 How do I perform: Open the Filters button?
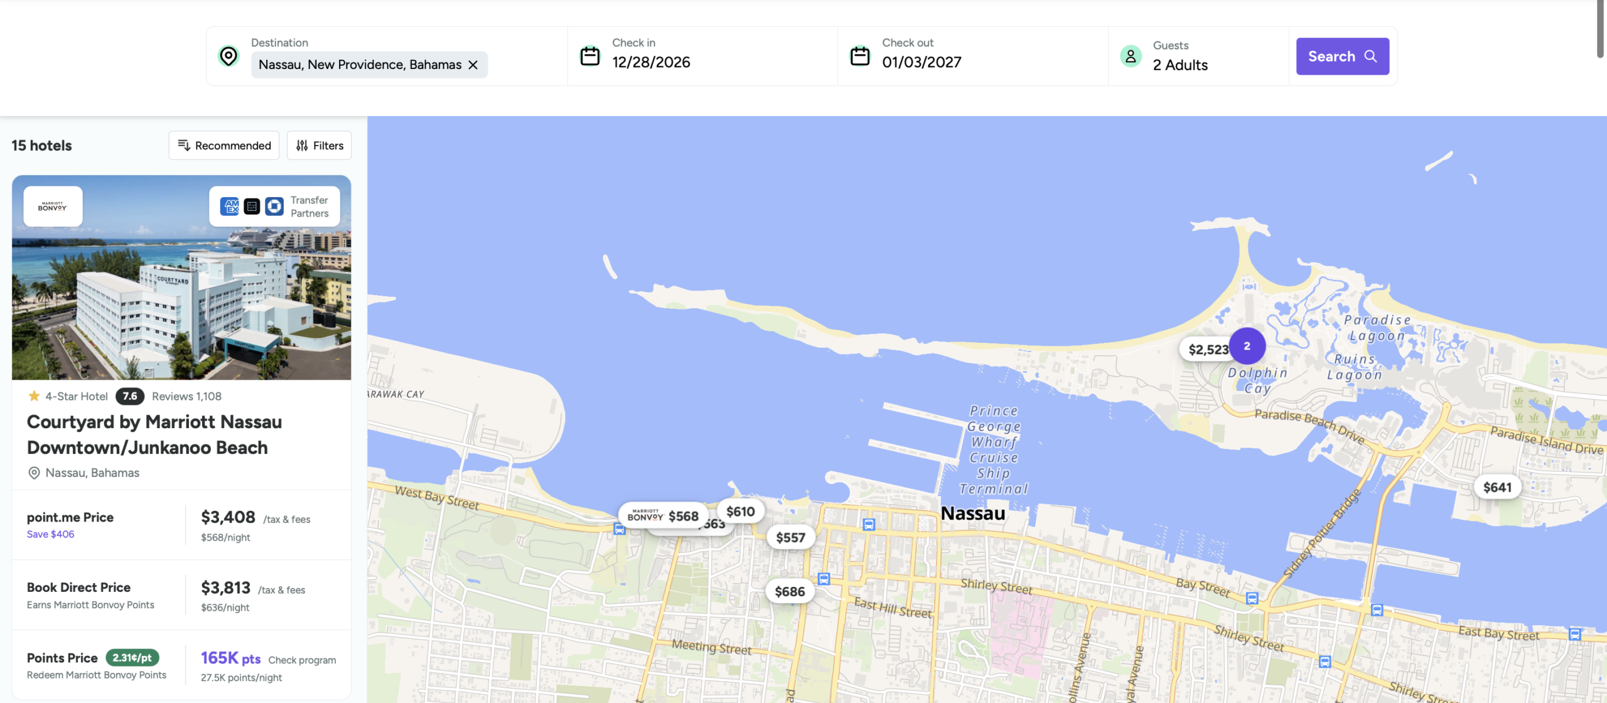tap(320, 146)
